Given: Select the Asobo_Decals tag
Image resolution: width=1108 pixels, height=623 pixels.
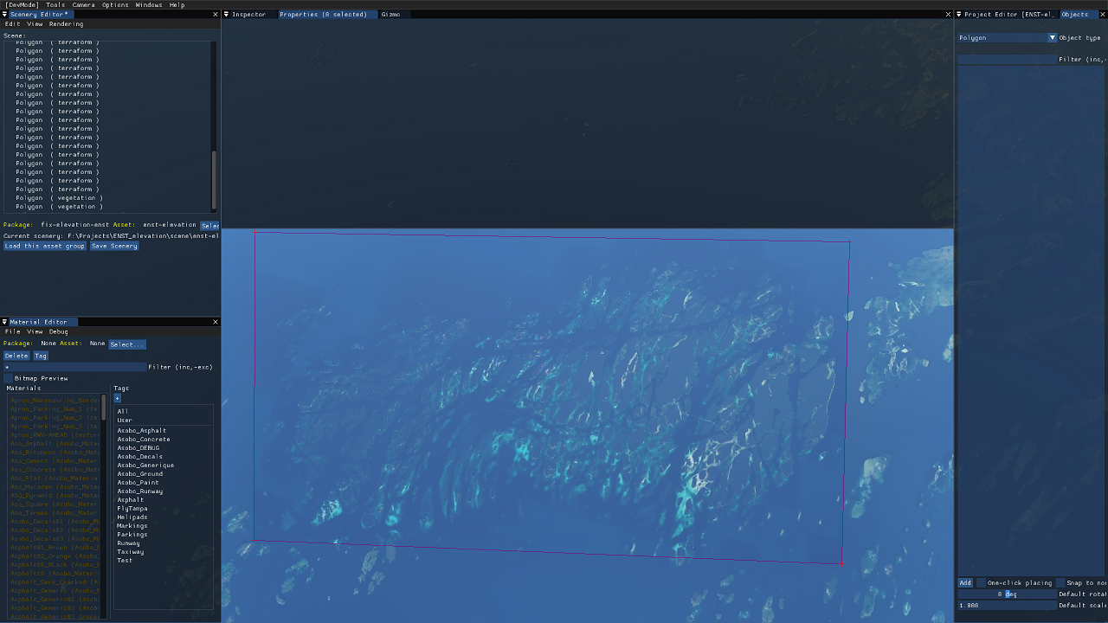Looking at the screenshot, I should coord(139,457).
